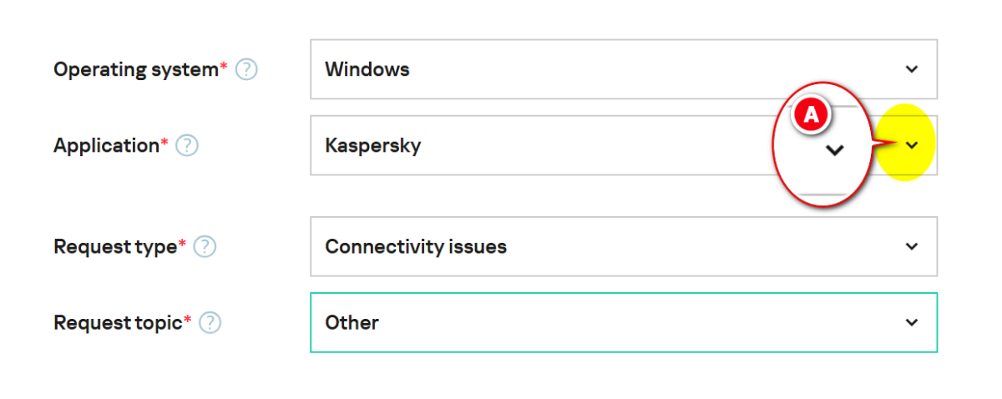Click the Application field label

(x=106, y=146)
